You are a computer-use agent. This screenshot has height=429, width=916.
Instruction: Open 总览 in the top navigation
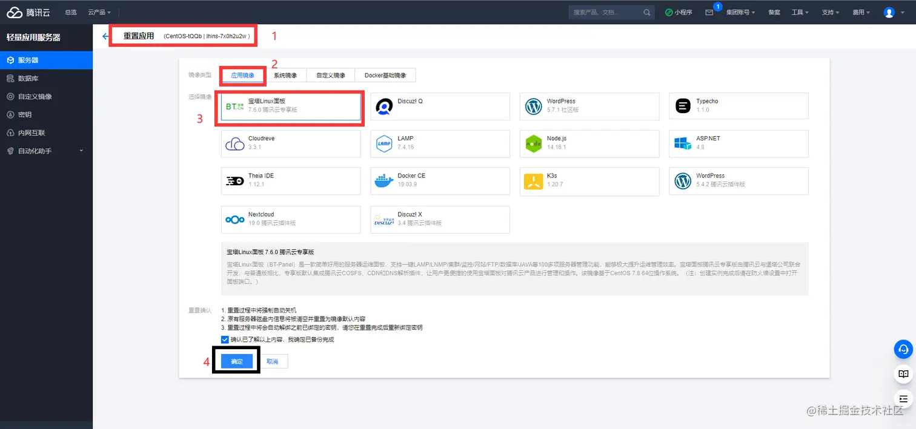click(70, 12)
